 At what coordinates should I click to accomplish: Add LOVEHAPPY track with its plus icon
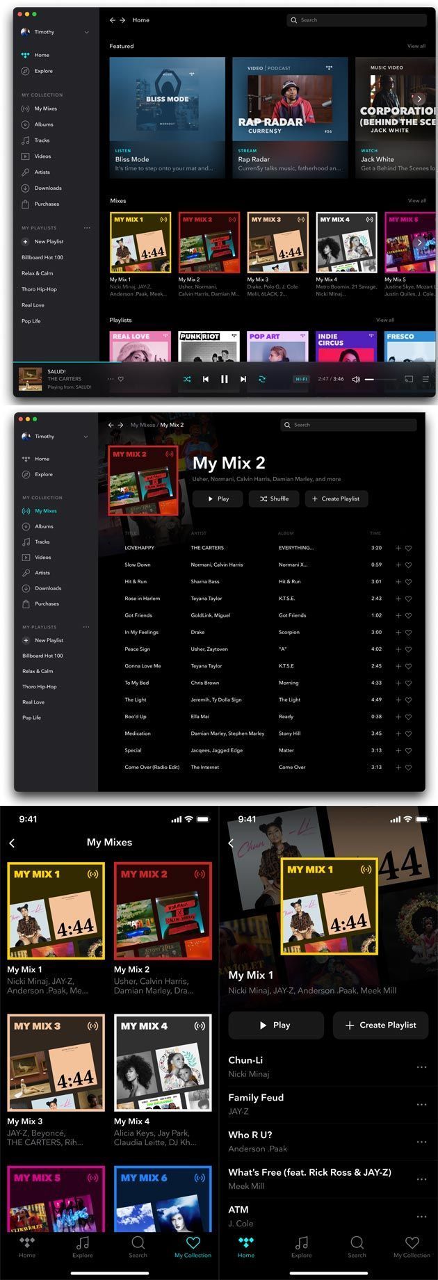(398, 548)
